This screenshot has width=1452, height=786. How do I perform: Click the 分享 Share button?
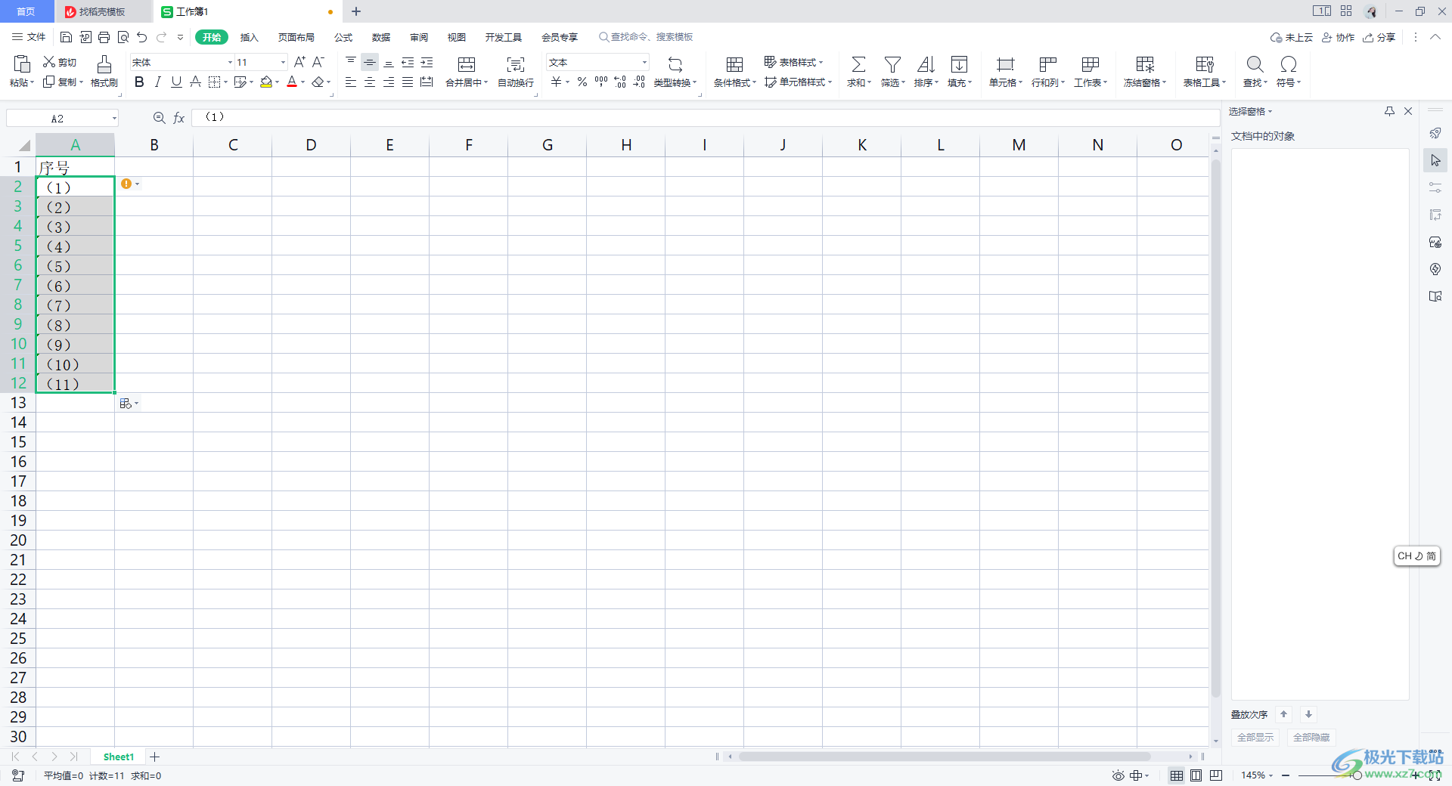click(1379, 37)
